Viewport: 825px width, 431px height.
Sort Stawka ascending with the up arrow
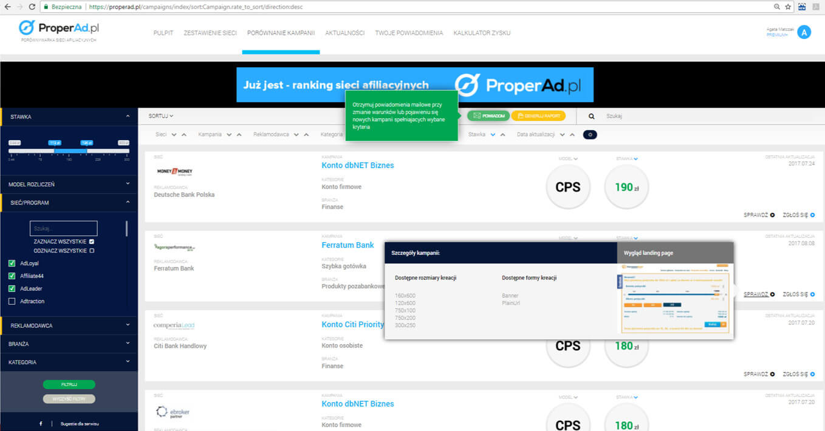(x=502, y=135)
